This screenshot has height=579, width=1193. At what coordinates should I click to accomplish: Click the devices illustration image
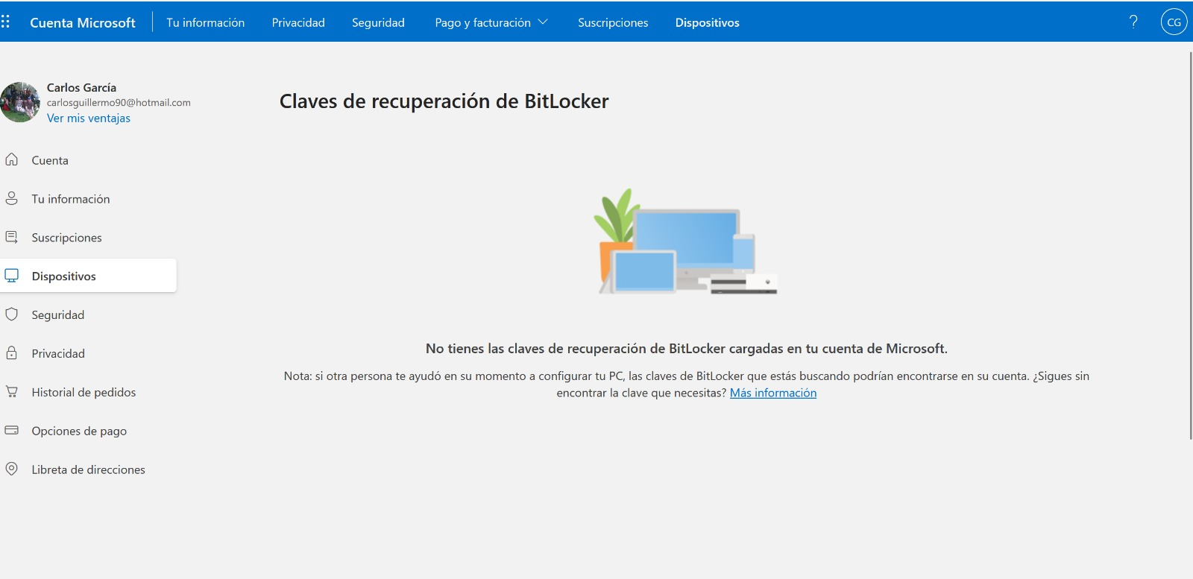tap(685, 241)
